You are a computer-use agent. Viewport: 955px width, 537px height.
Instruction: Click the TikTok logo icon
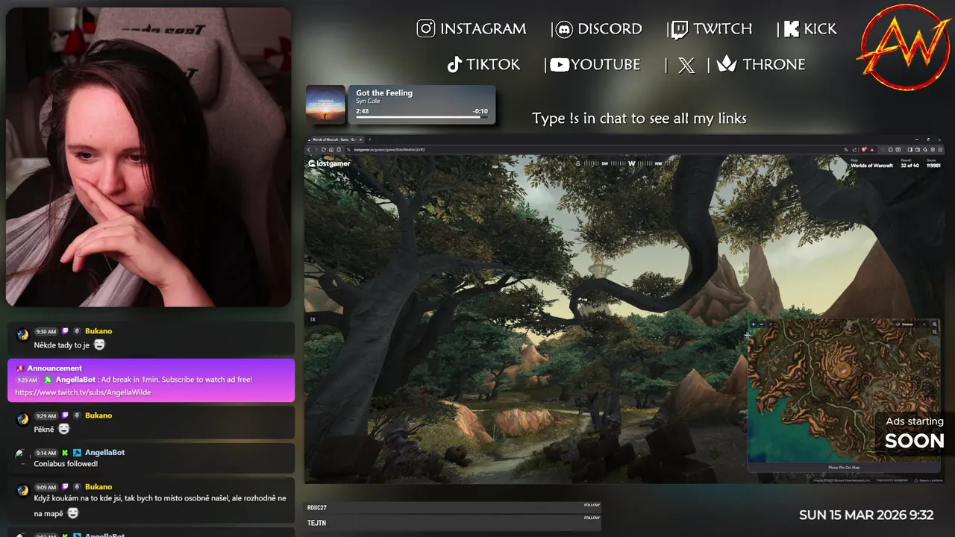[x=454, y=65]
